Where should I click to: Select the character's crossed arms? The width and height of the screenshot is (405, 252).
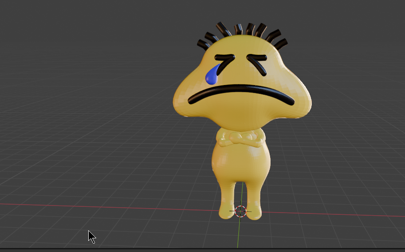(x=240, y=139)
